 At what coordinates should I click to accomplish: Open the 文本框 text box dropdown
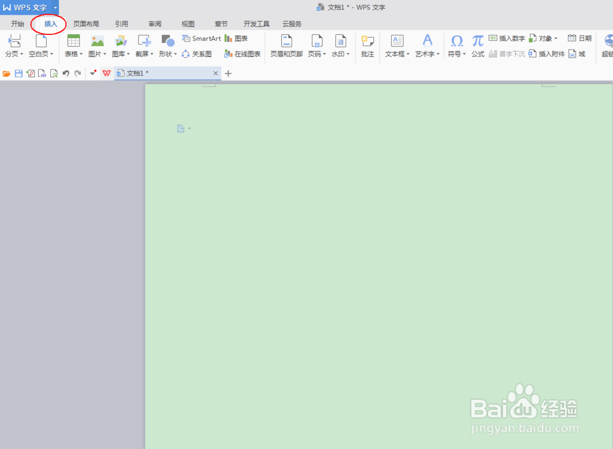408,54
